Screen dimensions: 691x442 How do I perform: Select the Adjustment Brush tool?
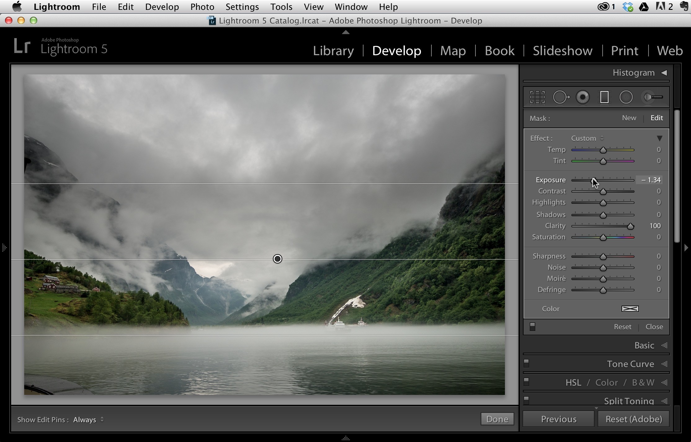[653, 97]
